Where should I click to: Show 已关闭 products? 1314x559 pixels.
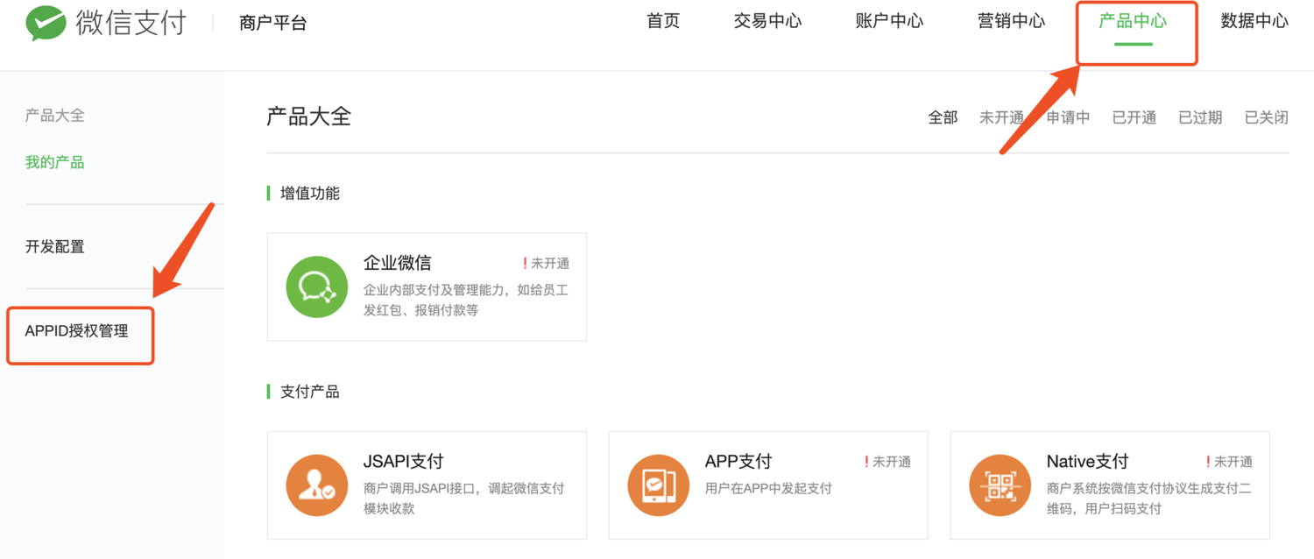click(x=1266, y=117)
